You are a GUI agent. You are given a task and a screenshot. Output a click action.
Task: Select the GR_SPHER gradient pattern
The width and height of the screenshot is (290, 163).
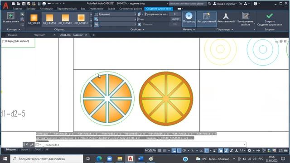34,19
